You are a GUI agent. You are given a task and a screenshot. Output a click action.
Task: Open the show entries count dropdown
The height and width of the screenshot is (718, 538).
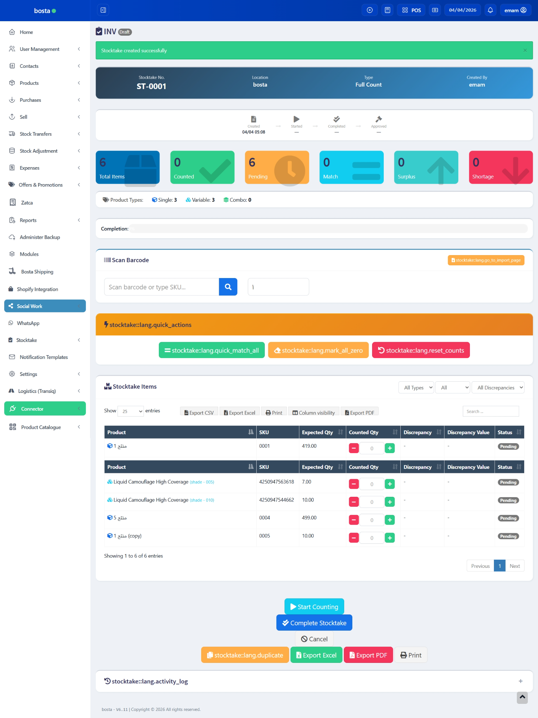tap(131, 411)
